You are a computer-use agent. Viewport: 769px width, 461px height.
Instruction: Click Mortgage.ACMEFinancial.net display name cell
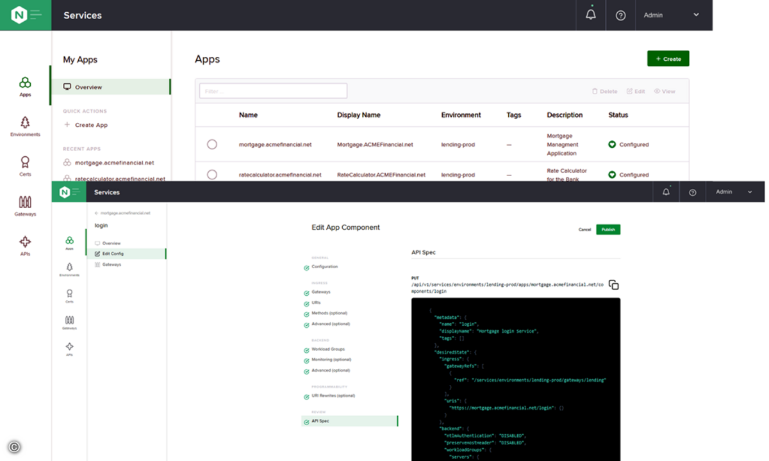[375, 145]
